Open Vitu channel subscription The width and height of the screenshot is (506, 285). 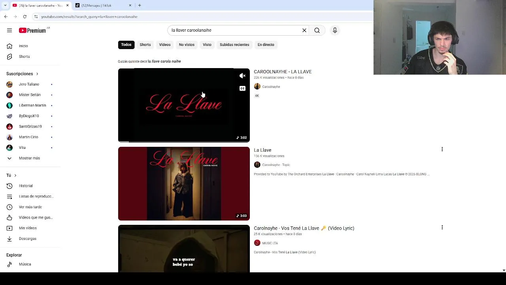coord(22,148)
